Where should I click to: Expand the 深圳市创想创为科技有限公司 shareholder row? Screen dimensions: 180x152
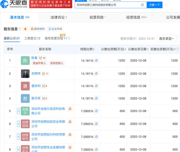19,137
